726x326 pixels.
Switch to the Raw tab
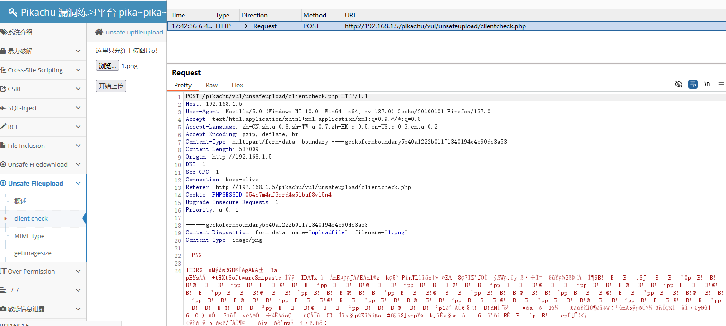211,85
